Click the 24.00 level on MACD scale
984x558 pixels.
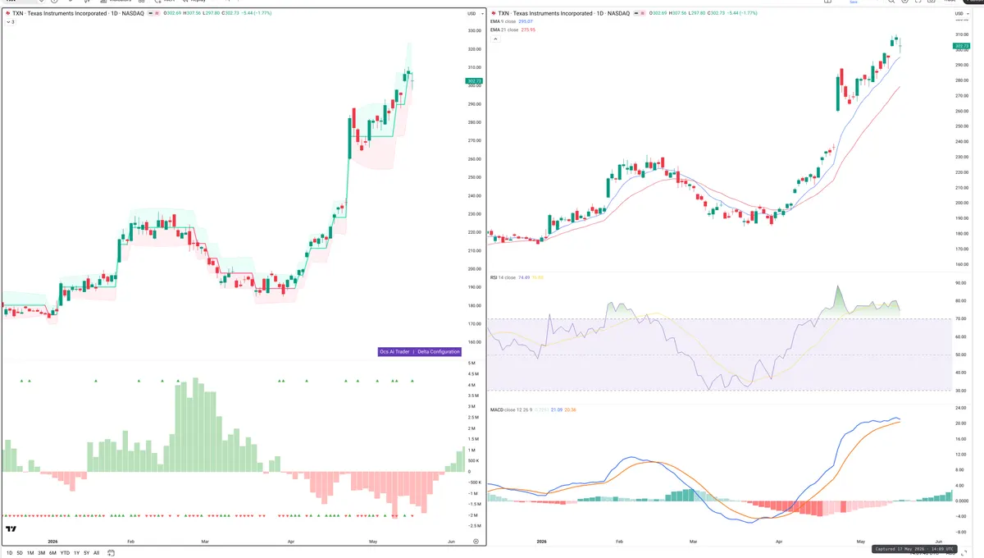click(x=960, y=408)
